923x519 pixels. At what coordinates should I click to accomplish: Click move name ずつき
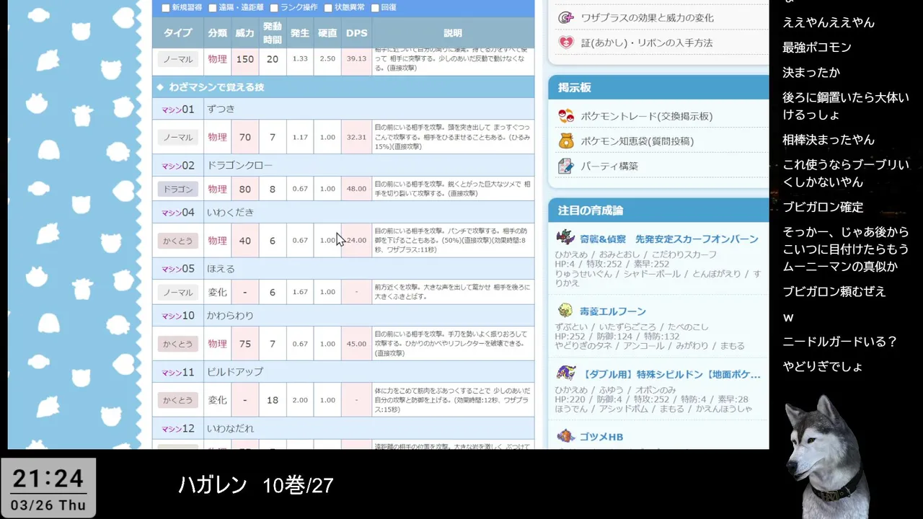[221, 109]
